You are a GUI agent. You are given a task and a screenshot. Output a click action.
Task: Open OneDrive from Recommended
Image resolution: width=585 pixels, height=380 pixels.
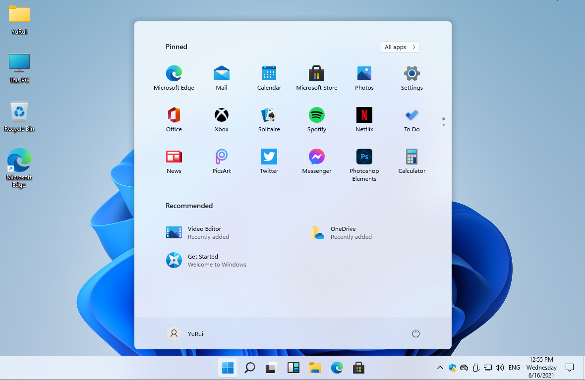[342, 232]
